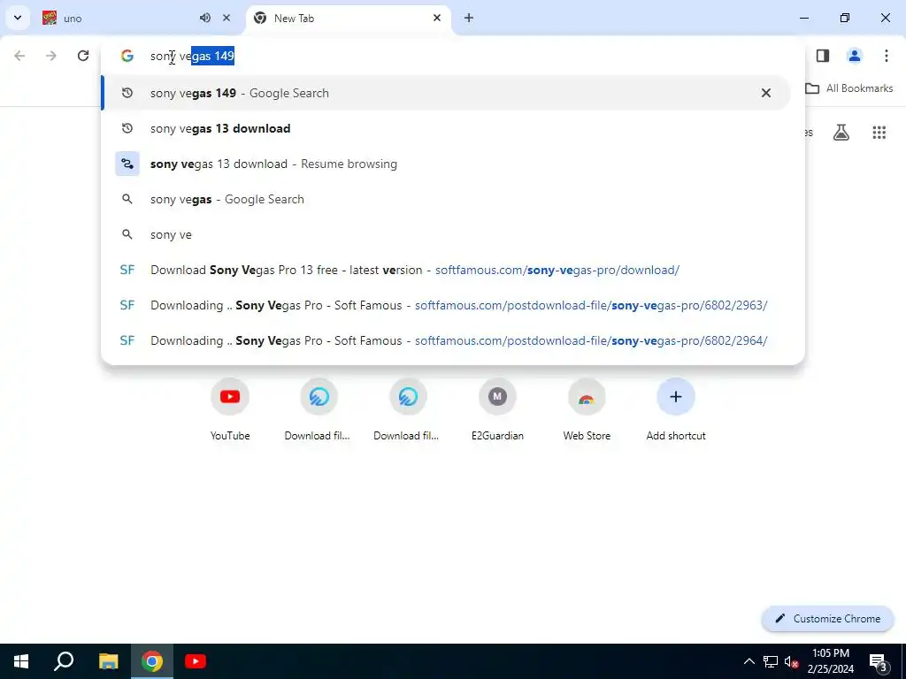Open the first 'Download fil...' shortcut
The image size is (906, 679).
tap(319, 409)
